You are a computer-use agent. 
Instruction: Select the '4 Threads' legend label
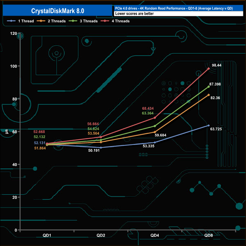pos(121,21)
